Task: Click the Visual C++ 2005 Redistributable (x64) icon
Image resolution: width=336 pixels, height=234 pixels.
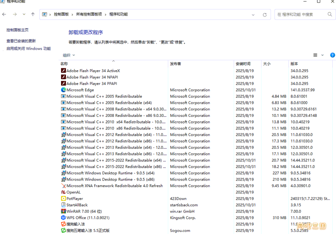Action: coord(63,103)
